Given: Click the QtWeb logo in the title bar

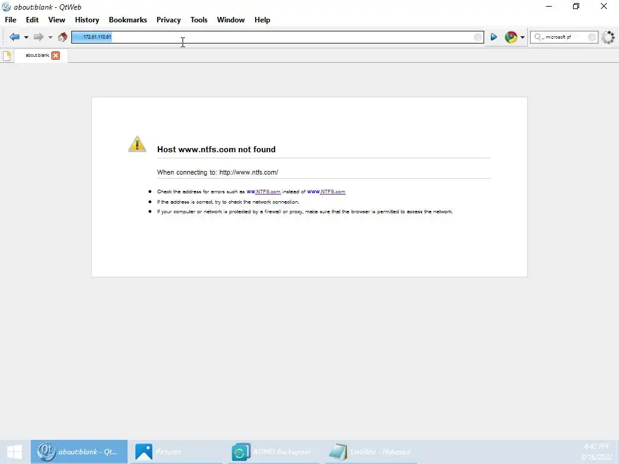Looking at the screenshot, I should (6, 7).
